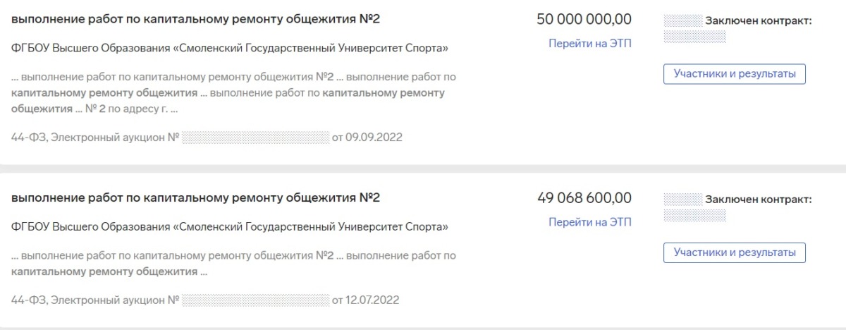Screen dimensions: 846x330
Task: Open the 49 068 600,00 tender title
Action: point(195,197)
